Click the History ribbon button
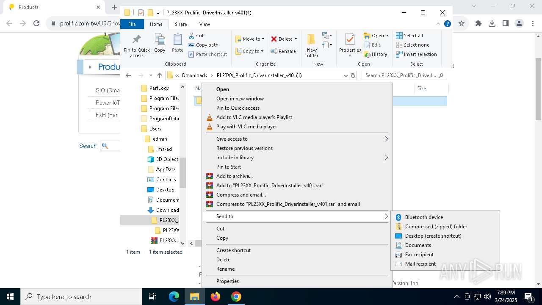 (x=376, y=54)
